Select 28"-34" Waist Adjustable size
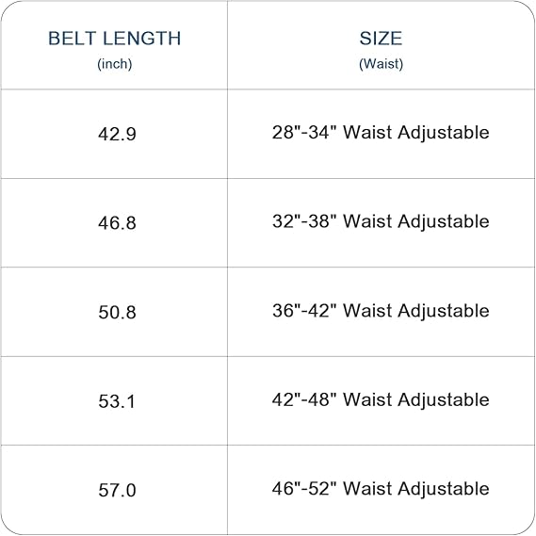 pyautogui.click(x=381, y=133)
